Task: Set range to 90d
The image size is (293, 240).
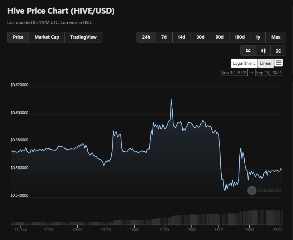Action: tap(220, 37)
